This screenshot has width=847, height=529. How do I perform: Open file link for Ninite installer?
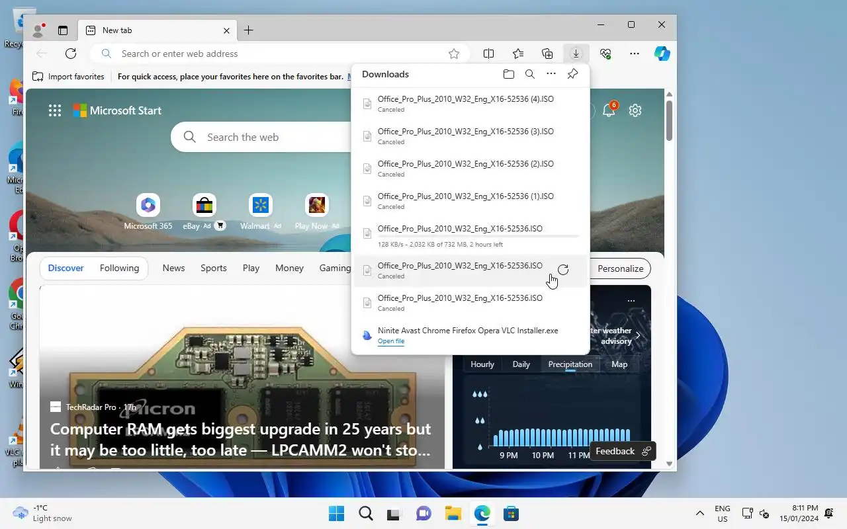coord(391,341)
